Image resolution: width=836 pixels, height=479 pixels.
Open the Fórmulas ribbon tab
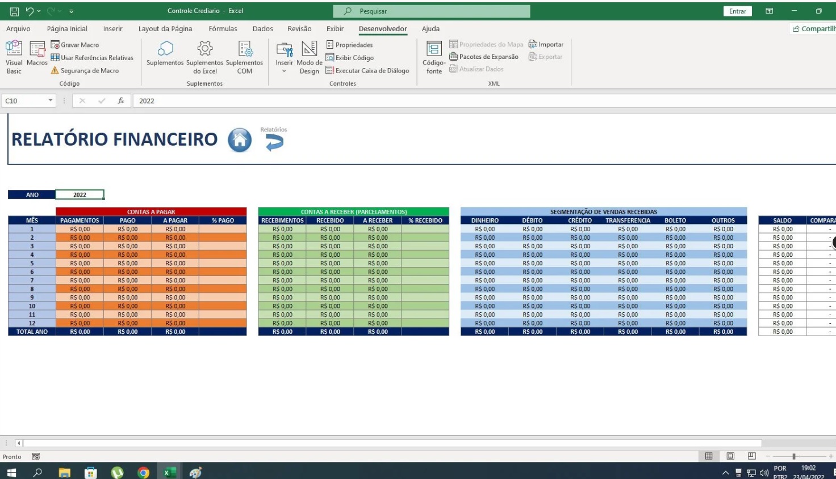pos(223,28)
